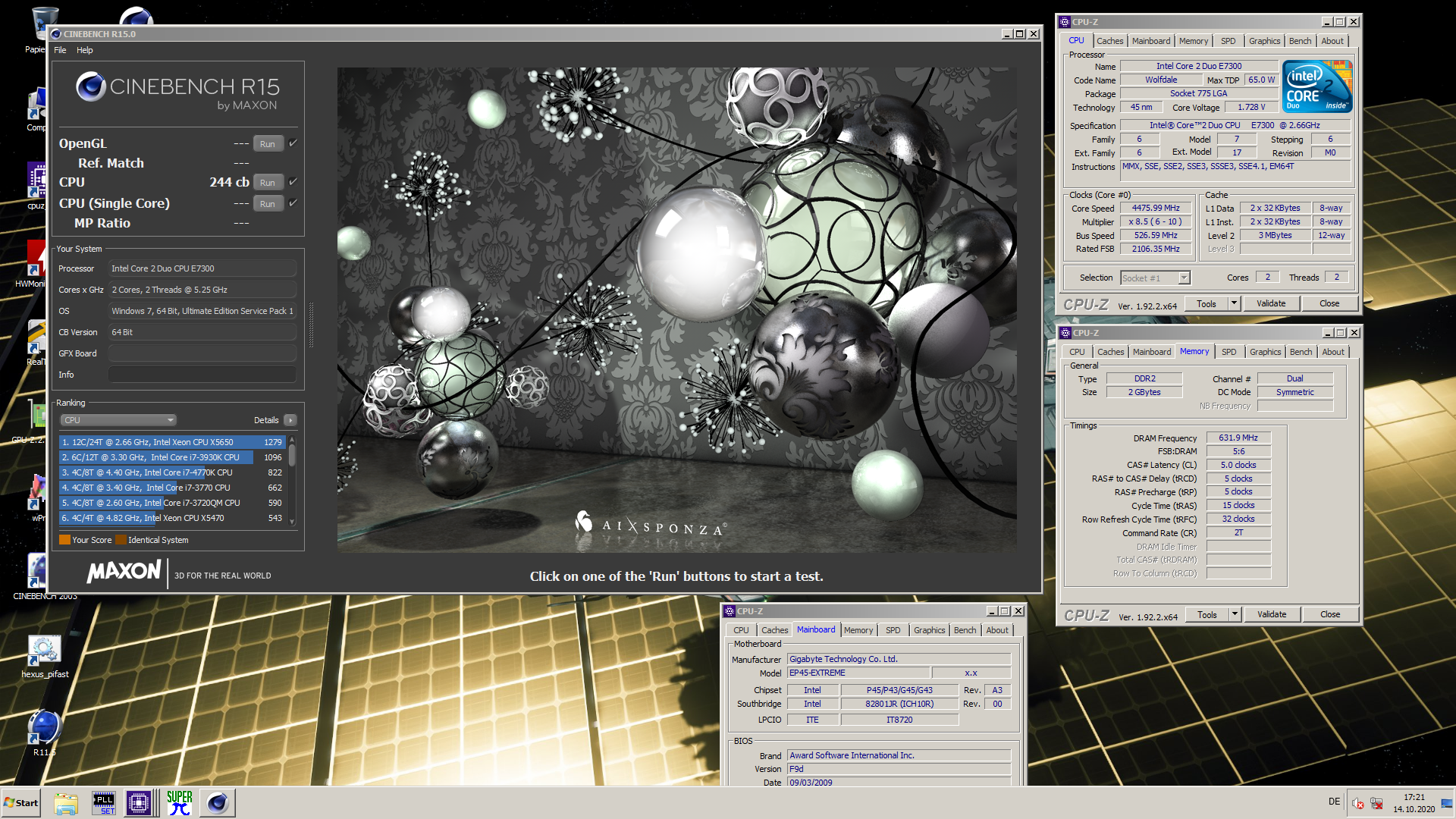Click the ranking list vertical scrollbar
Image resolution: width=1456 pixels, height=819 pixels.
292,481
